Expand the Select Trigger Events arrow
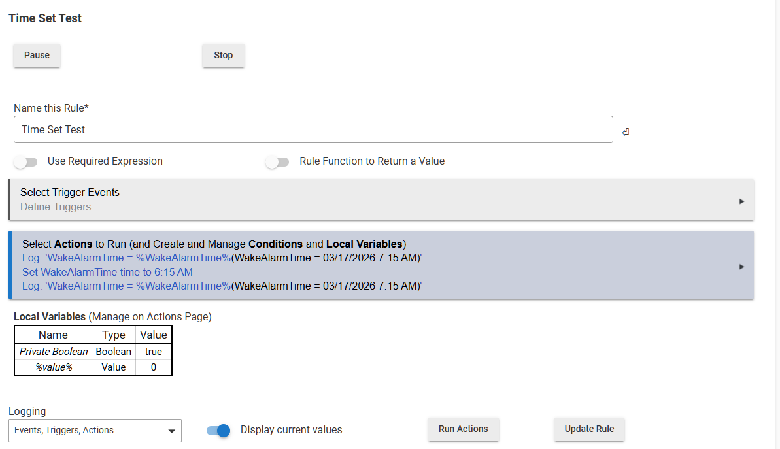780x449 pixels. pos(741,201)
